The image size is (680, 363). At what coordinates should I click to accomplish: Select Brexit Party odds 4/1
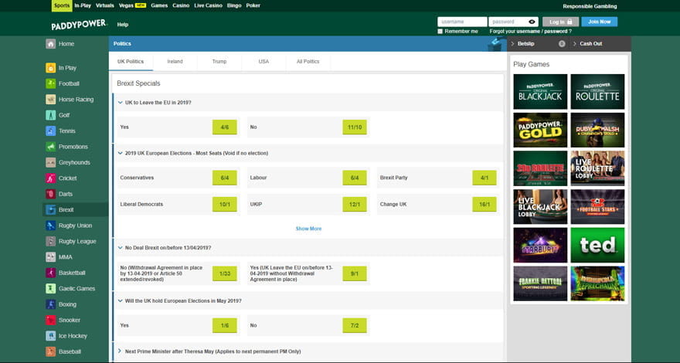484,178
